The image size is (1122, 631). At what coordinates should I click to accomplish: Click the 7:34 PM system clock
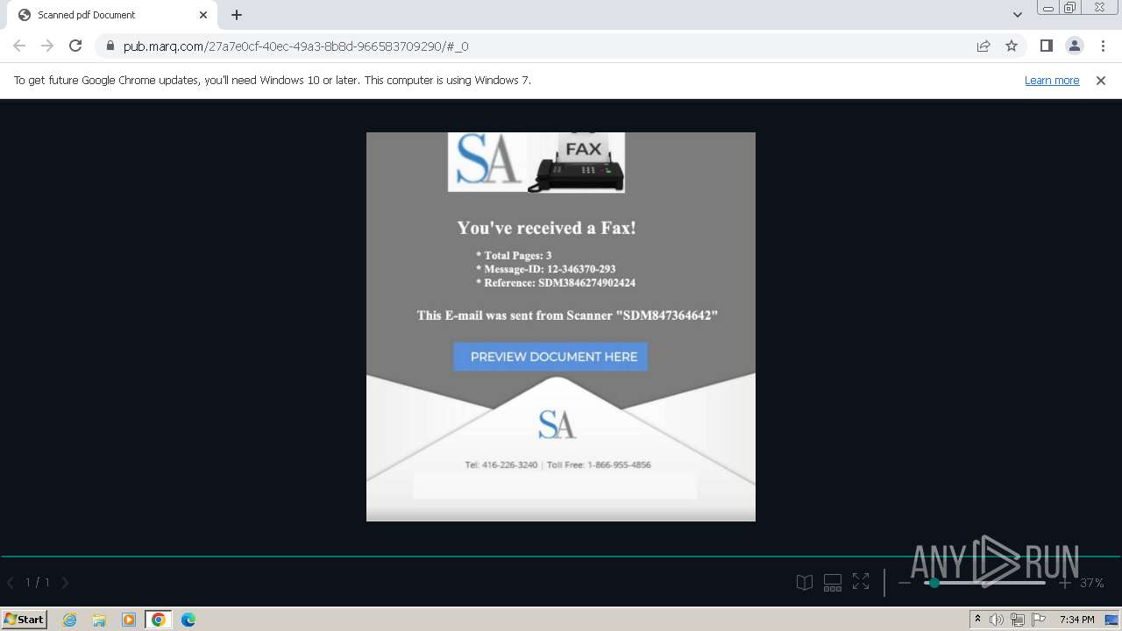click(x=1076, y=620)
